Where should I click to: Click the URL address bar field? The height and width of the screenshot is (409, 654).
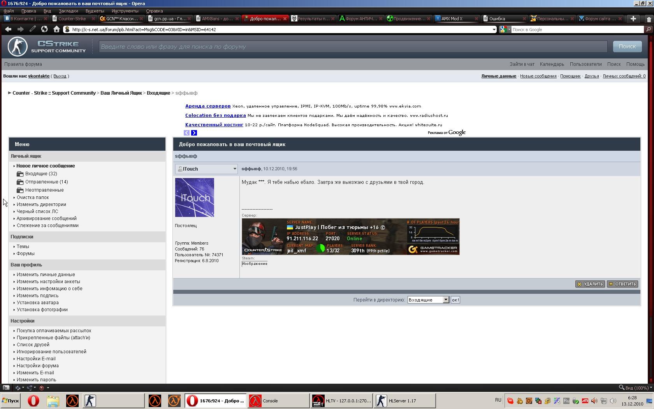coord(280,30)
